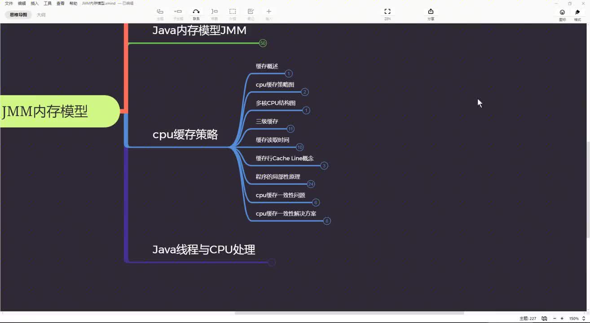The width and height of the screenshot is (590, 323).
Task: Expand the 三级缓存 collapsed count 11
Action: pos(291,129)
